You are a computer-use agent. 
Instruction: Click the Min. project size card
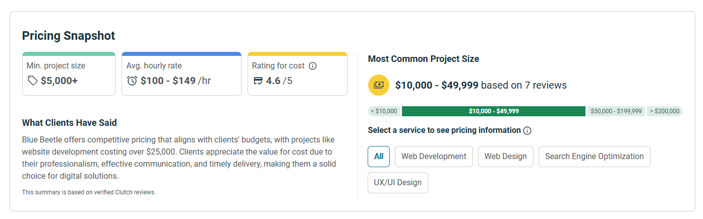(x=69, y=74)
